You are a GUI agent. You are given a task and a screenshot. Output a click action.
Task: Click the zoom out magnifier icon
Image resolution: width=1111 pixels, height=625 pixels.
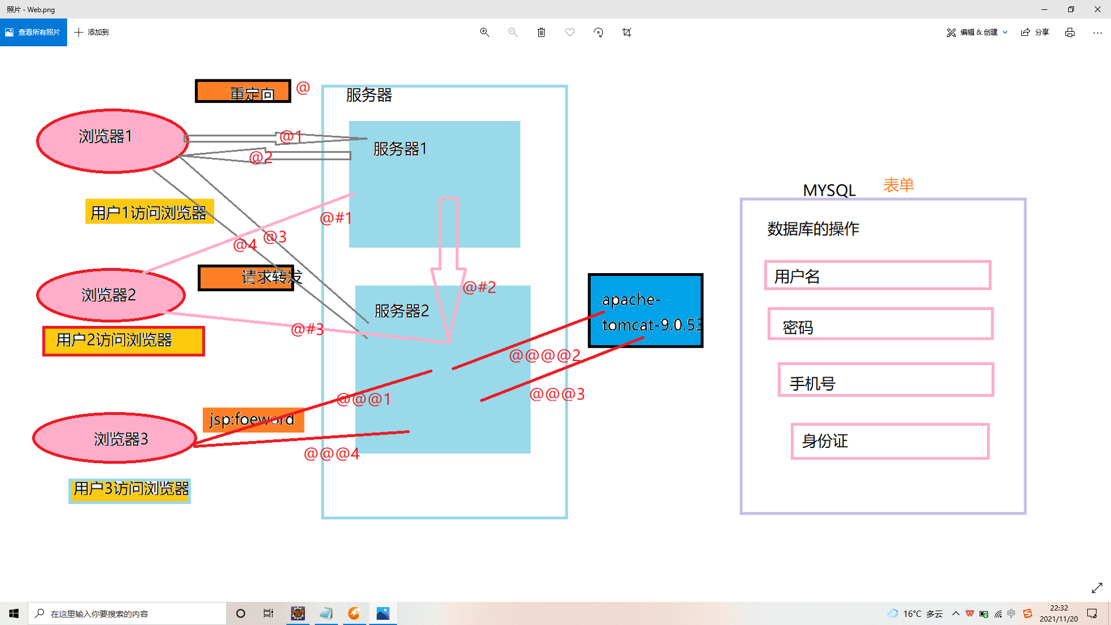[513, 32]
